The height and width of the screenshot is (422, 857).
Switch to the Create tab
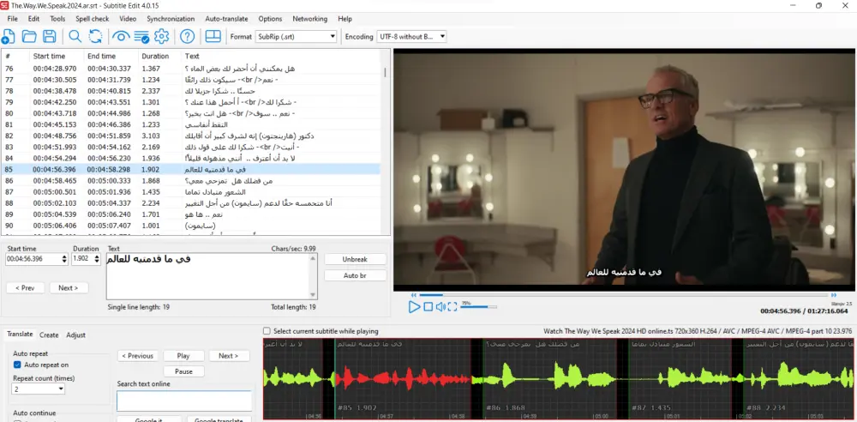[x=49, y=335]
